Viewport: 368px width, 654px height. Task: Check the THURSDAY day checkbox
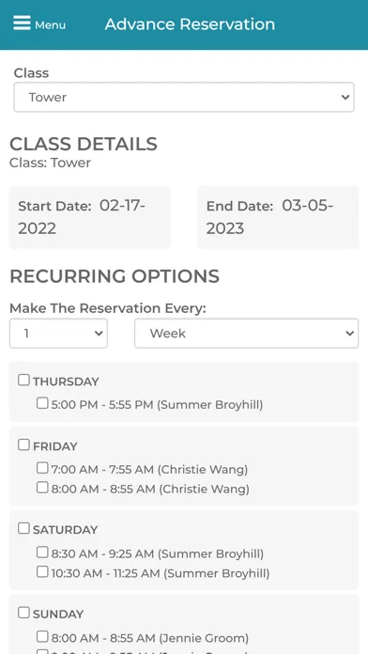(23, 380)
